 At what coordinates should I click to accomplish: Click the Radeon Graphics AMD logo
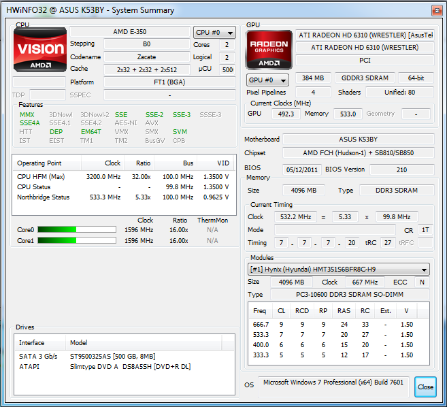coord(269,50)
